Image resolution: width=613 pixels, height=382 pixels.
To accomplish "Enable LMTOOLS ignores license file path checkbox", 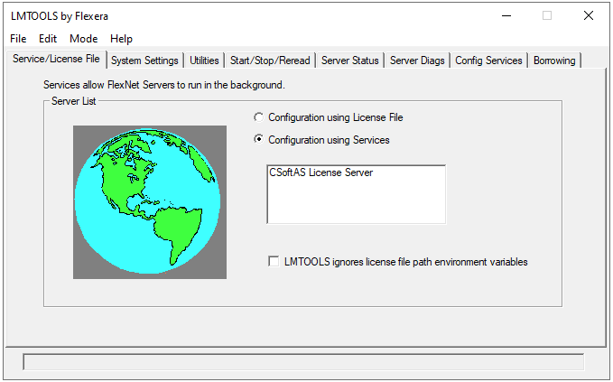I will tap(274, 262).
